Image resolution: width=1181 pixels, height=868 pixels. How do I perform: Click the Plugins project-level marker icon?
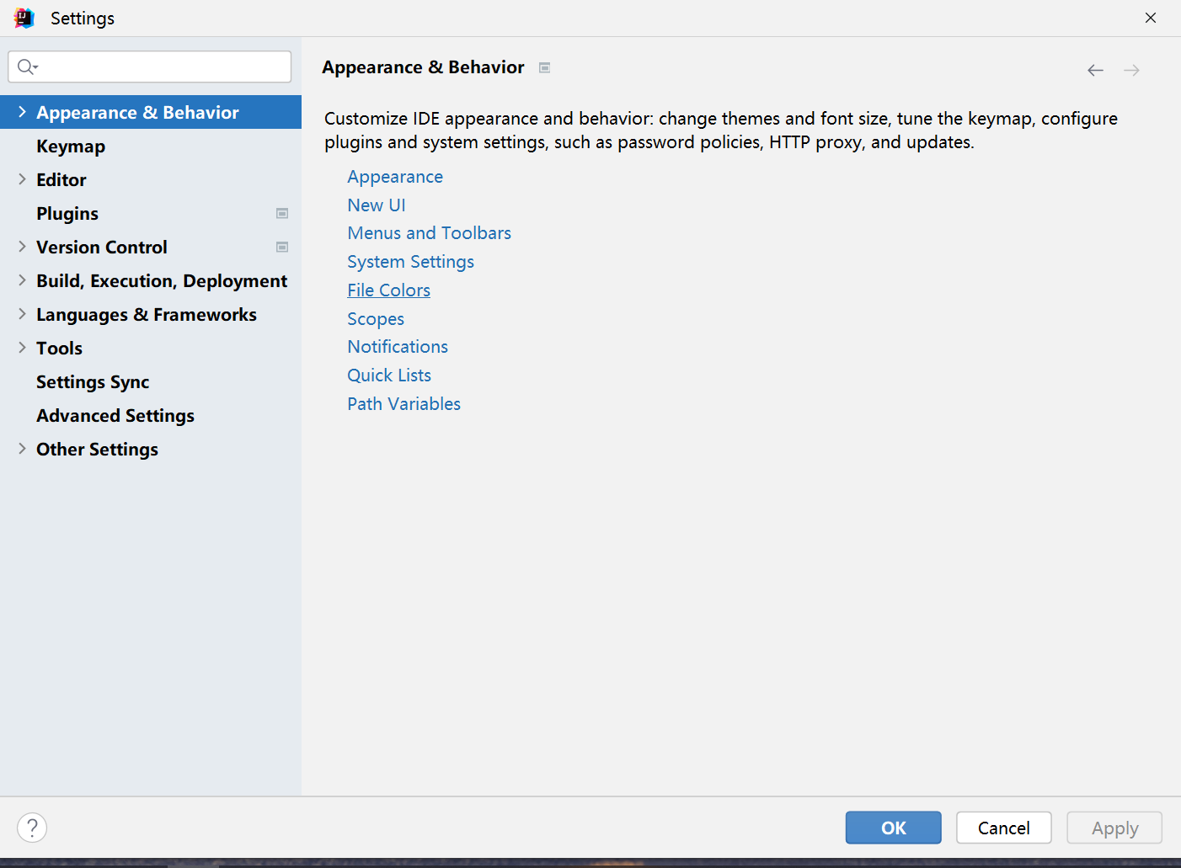282,214
